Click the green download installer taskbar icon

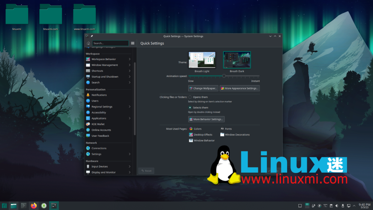[x=44, y=206]
